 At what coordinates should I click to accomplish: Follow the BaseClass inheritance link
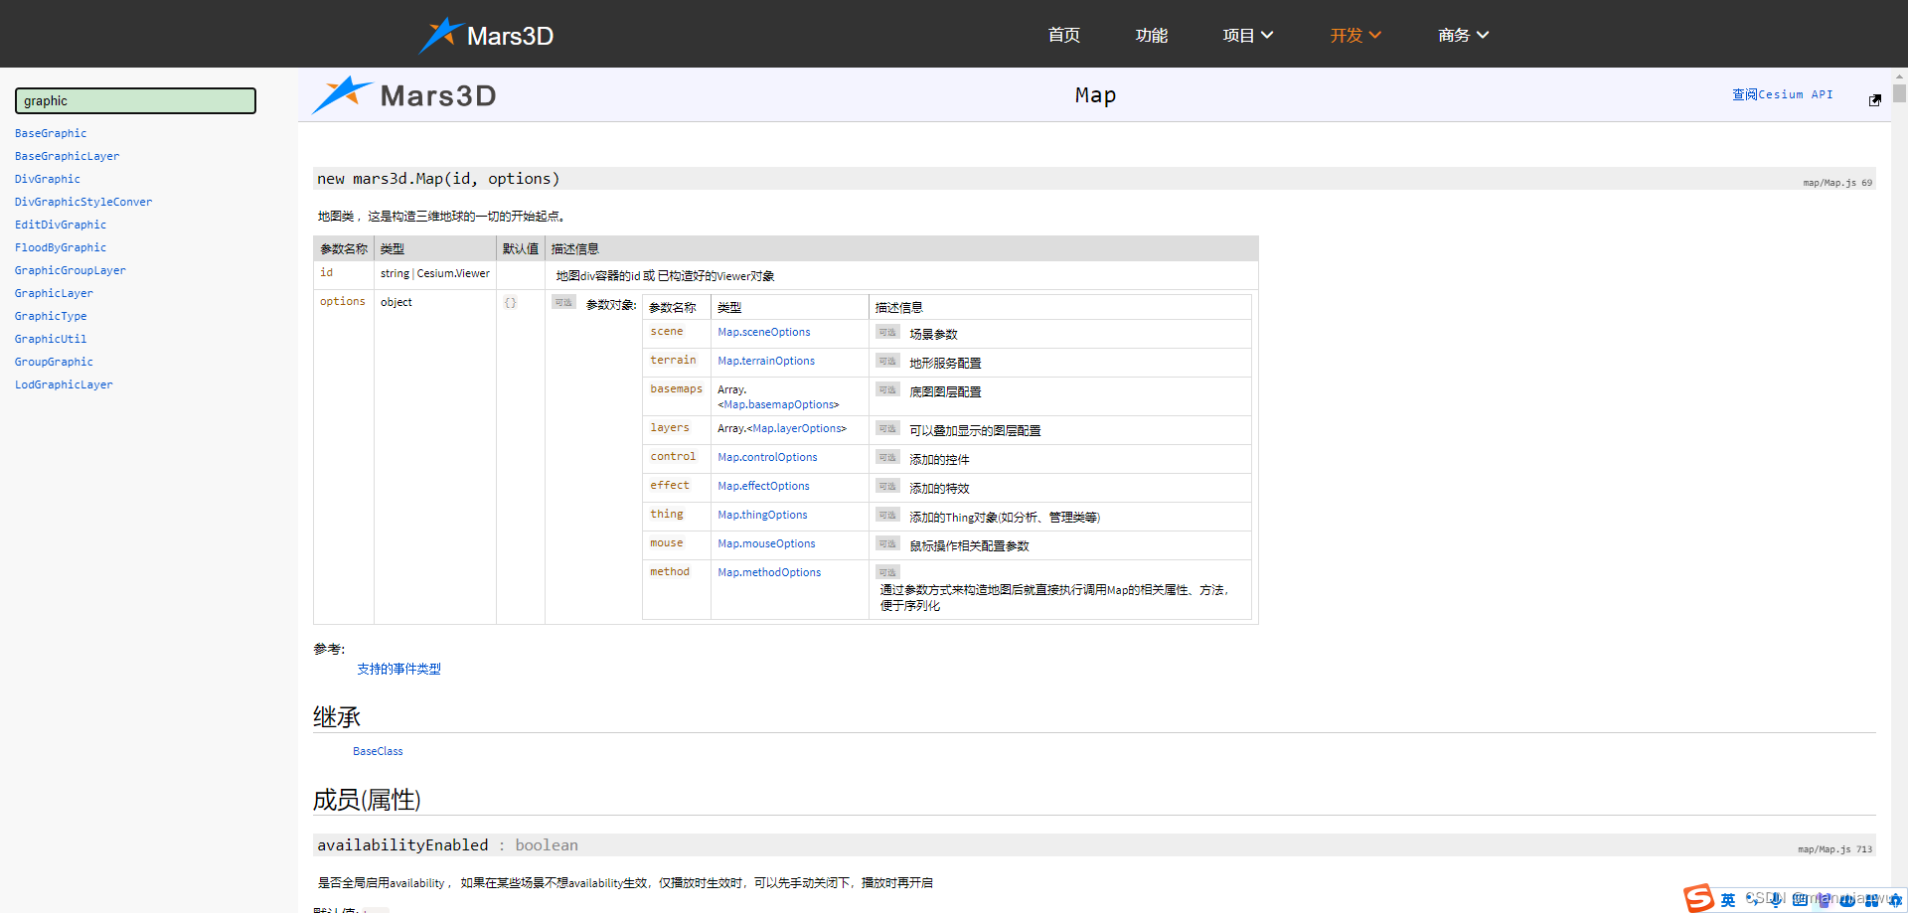378,750
